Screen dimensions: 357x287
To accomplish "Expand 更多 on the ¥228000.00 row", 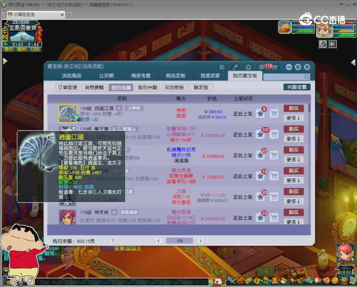I will coord(294,139).
